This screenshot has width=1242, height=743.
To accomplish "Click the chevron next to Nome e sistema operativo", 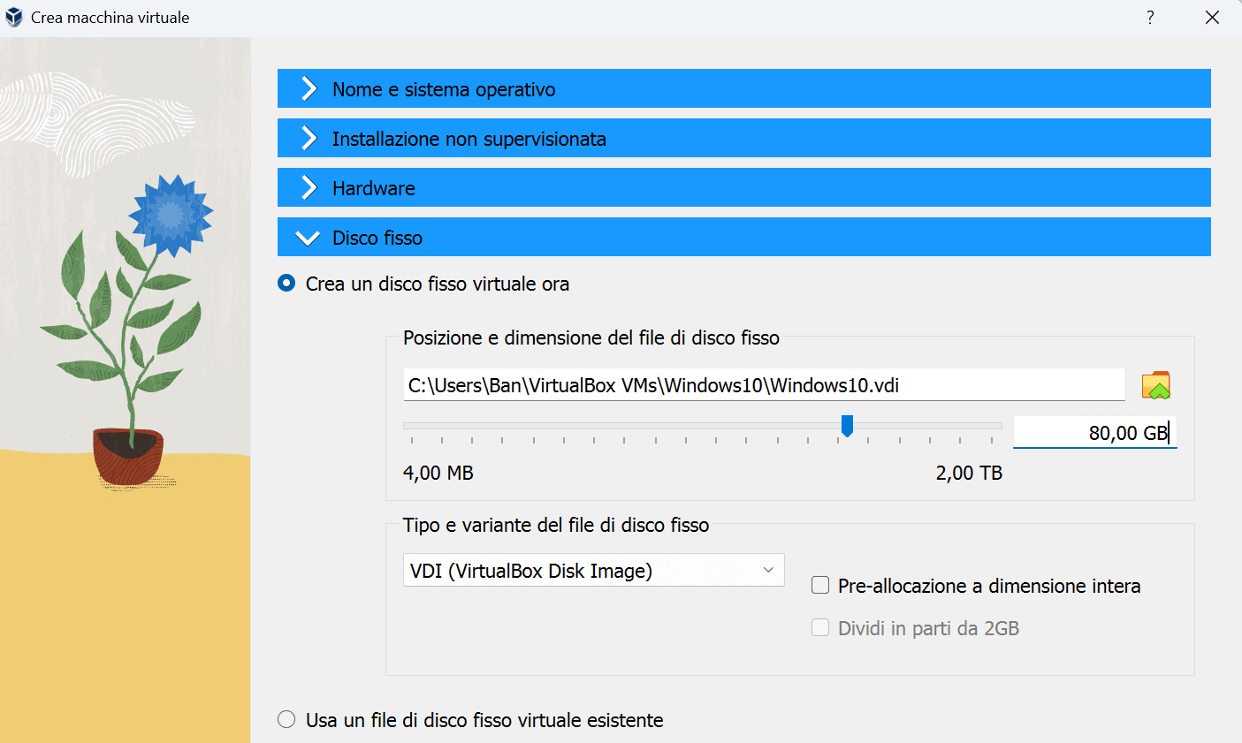I will pyautogui.click(x=309, y=89).
